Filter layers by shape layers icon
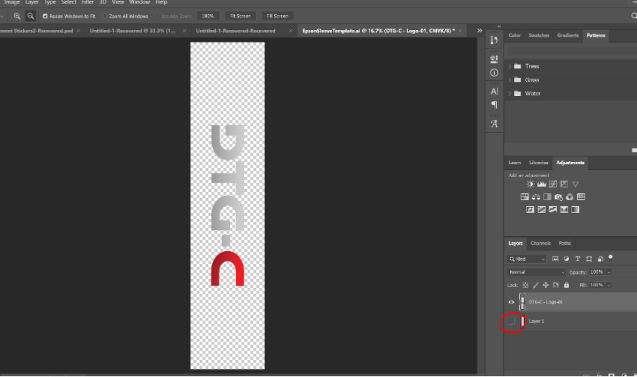637x377 pixels. click(x=589, y=259)
